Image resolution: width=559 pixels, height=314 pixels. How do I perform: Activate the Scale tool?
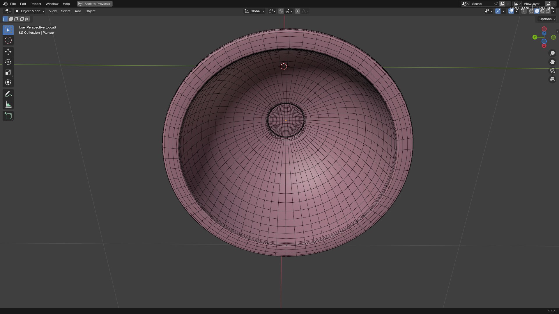point(8,72)
